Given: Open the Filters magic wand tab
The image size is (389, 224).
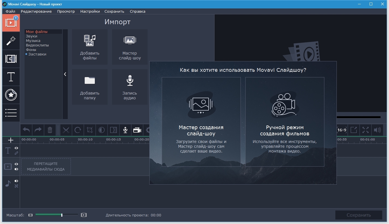Looking at the screenshot, I should coord(11,41).
